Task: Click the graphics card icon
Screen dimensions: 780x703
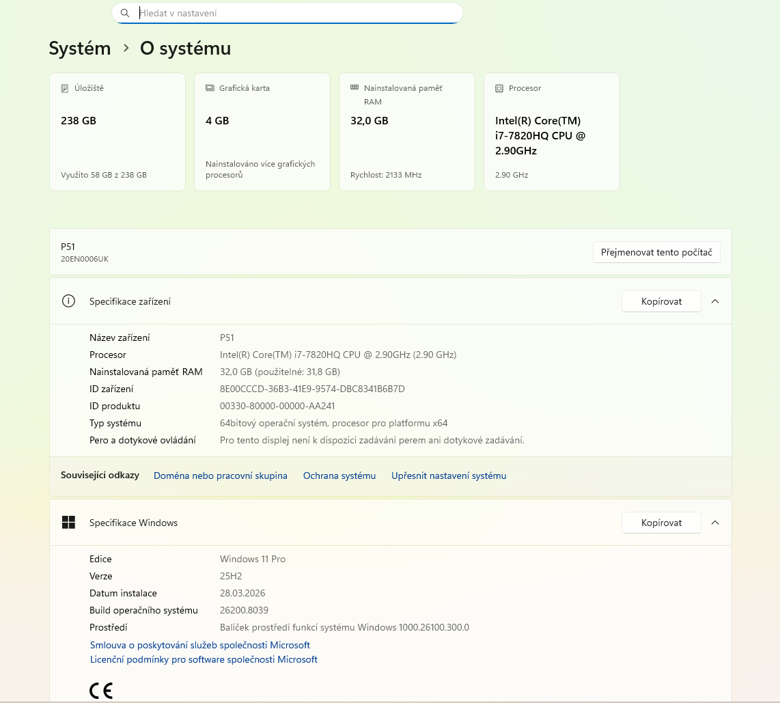Action: tap(210, 88)
